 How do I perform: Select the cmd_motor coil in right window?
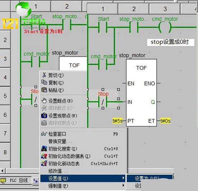(165, 27)
